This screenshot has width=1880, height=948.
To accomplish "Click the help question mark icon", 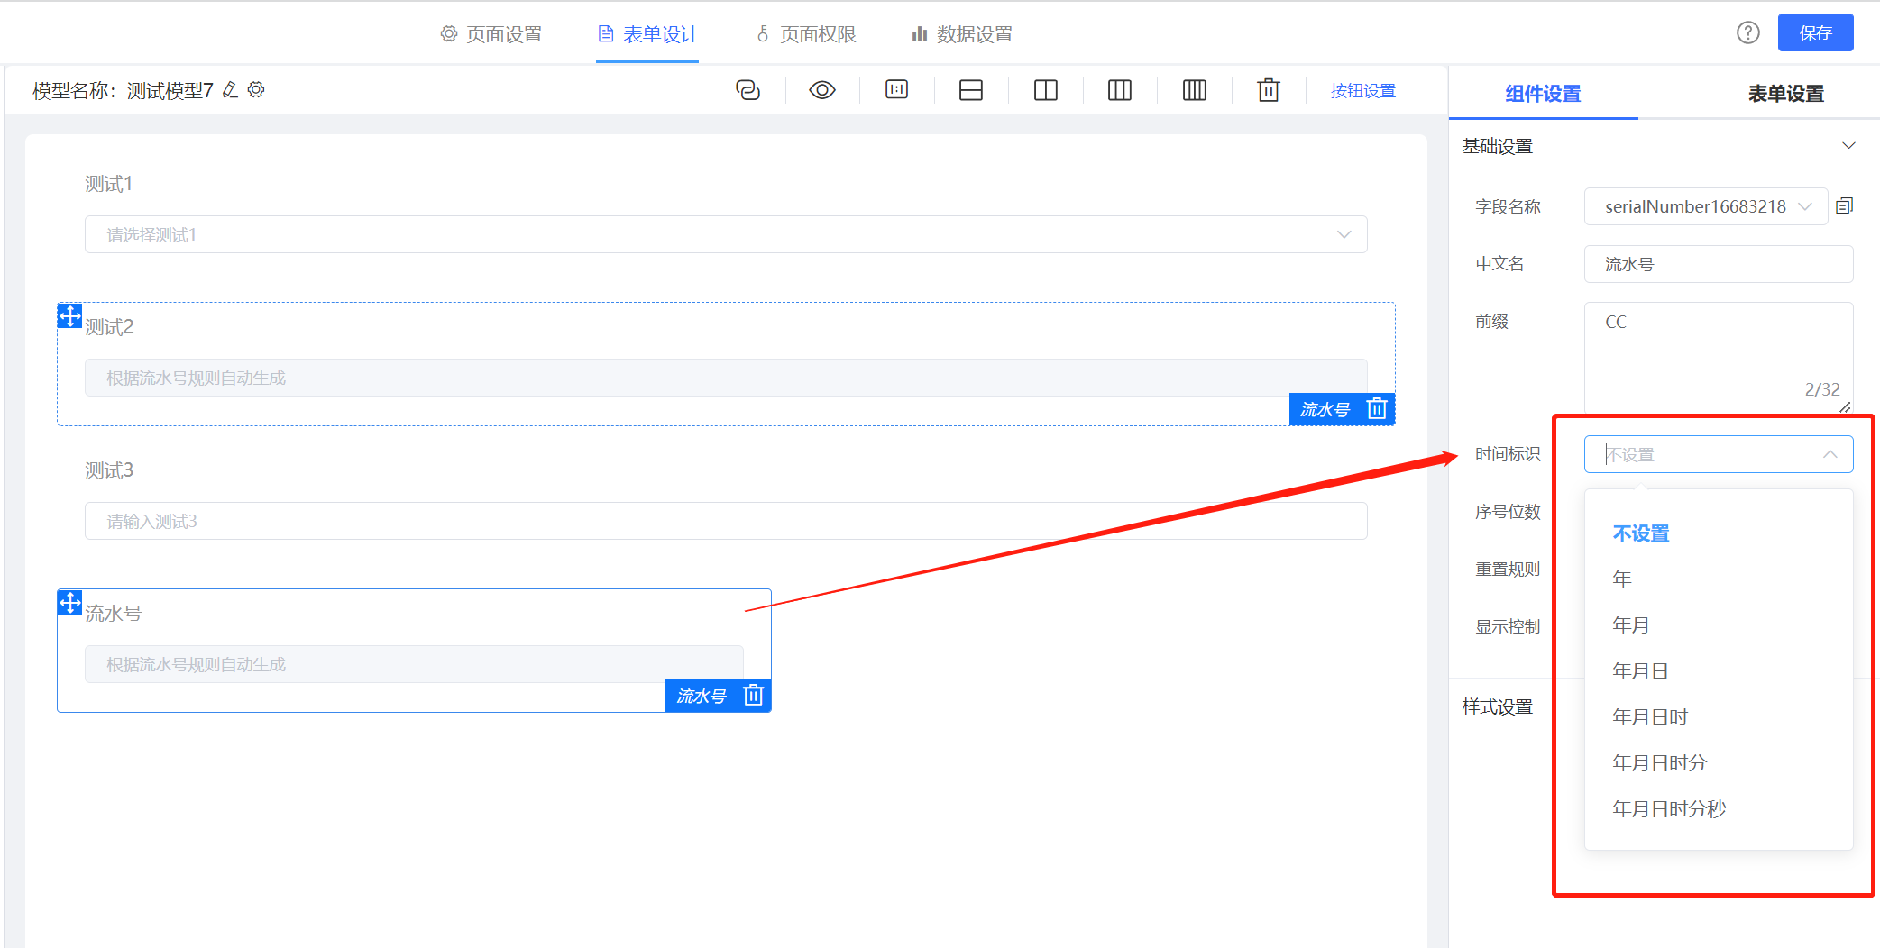I will (x=1748, y=32).
